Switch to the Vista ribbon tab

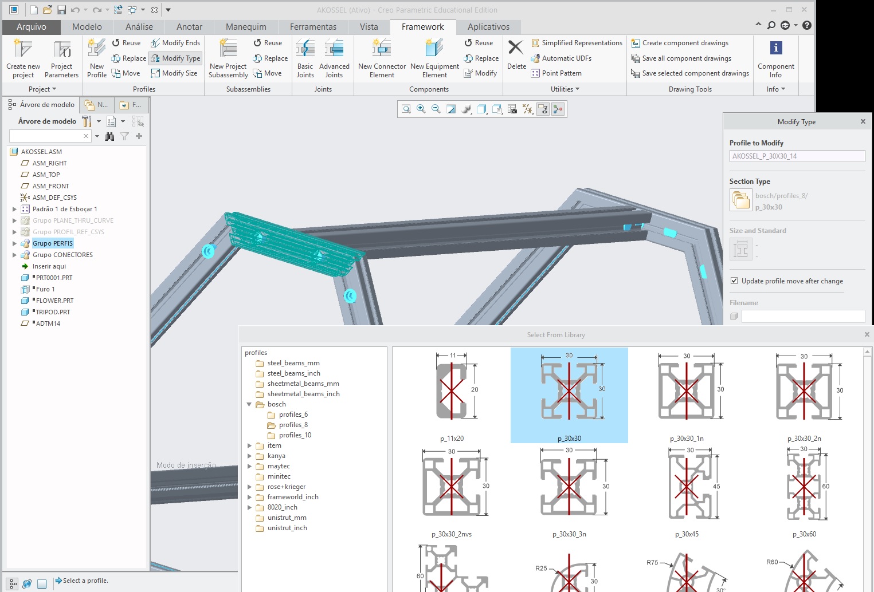369,27
